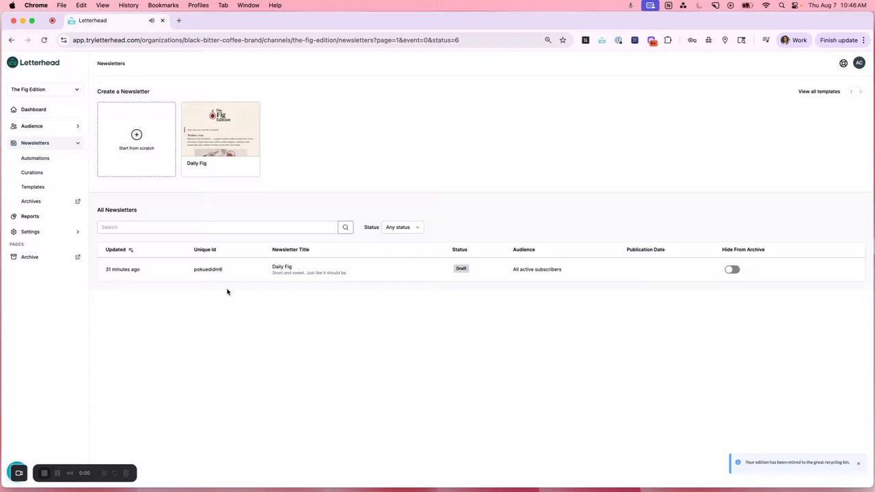
Task: Go to previous templates arrow
Action: pos(851,92)
